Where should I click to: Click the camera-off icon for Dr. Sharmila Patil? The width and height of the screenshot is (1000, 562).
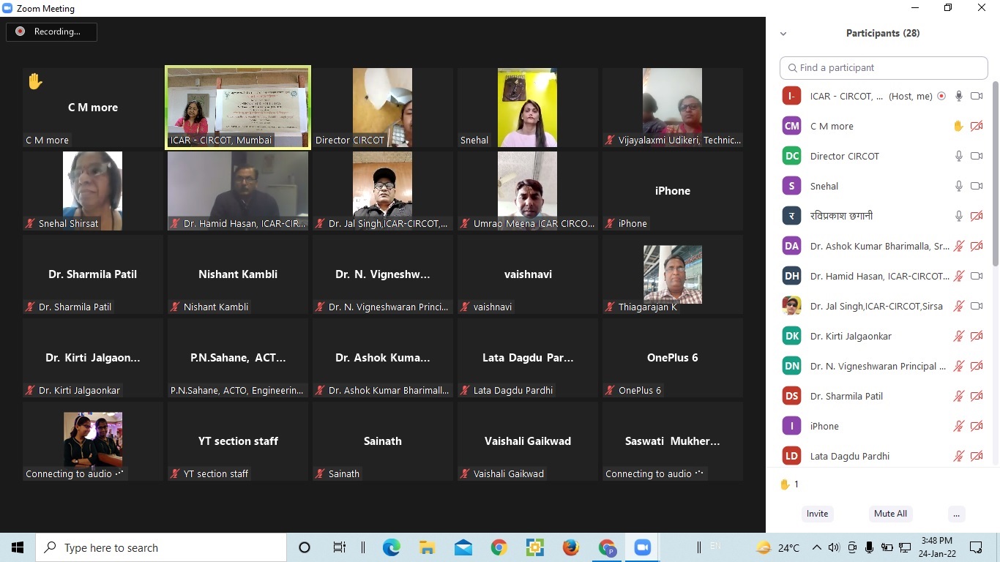pos(976,396)
